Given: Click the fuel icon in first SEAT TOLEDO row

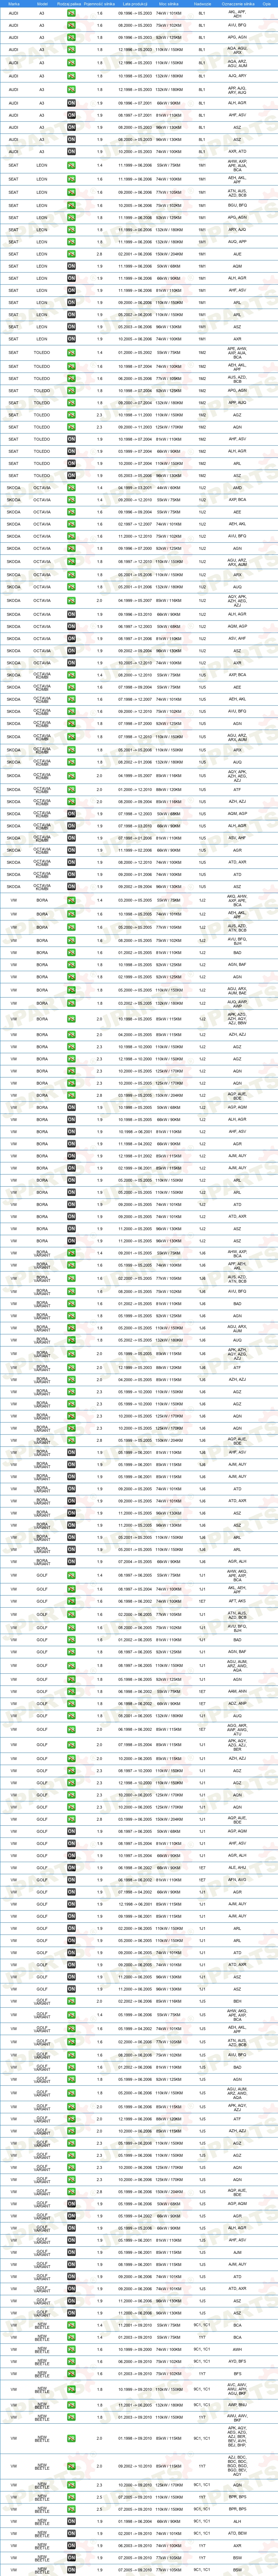Looking at the screenshot, I should tap(71, 353).
